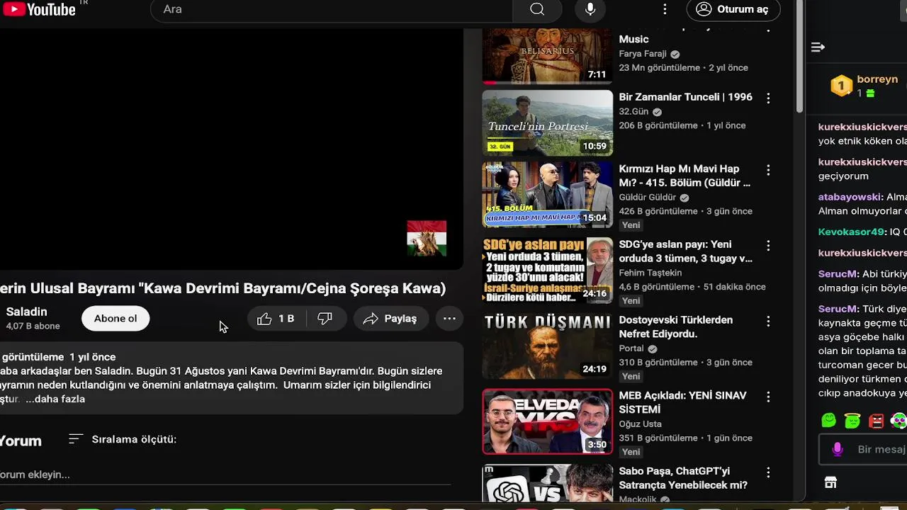The height and width of the screenshot is (510, 907).
Task: Click the purple microphone icon in message box
Action: click(x=838, y=449)
